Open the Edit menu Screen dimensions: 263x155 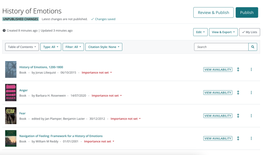click(x=200, y=32)
